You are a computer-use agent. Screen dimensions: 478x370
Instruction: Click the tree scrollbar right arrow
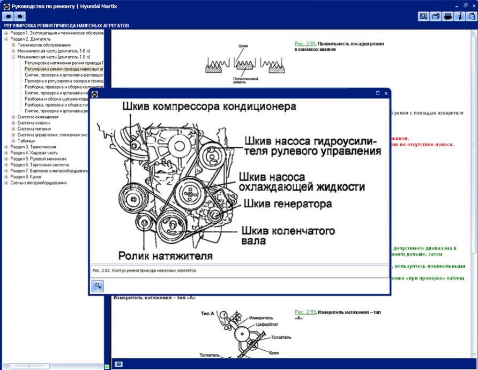[101, 366]
